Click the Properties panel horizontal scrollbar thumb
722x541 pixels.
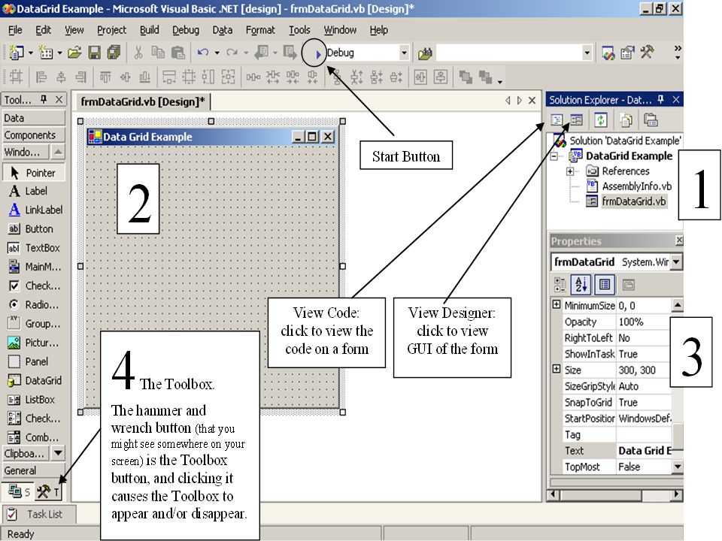pos(602,495)
